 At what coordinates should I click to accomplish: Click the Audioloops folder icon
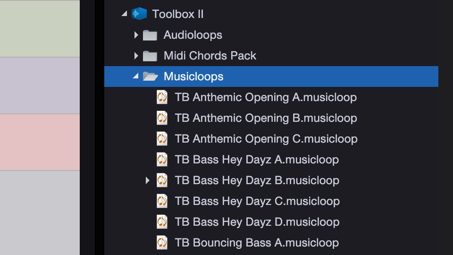point(150,35)
